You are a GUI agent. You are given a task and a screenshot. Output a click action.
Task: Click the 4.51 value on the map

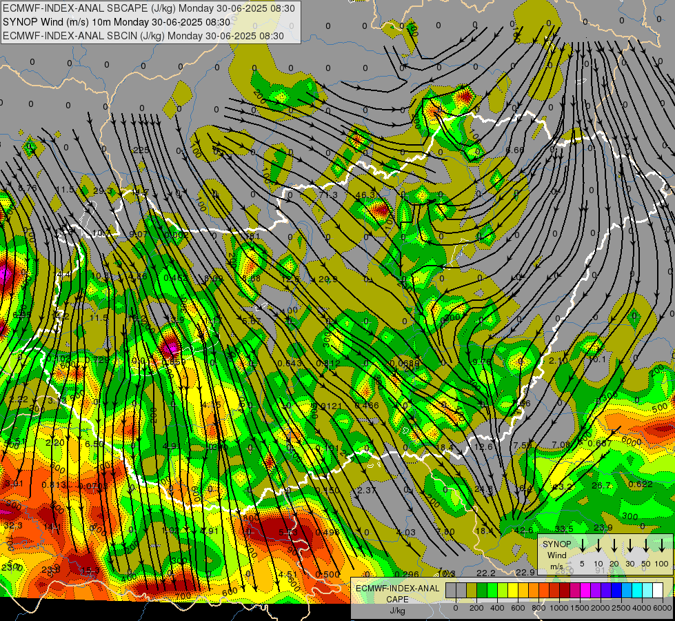click(x=287, y=575)
